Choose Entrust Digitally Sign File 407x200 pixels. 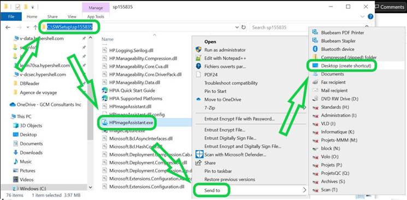point(230,138)
